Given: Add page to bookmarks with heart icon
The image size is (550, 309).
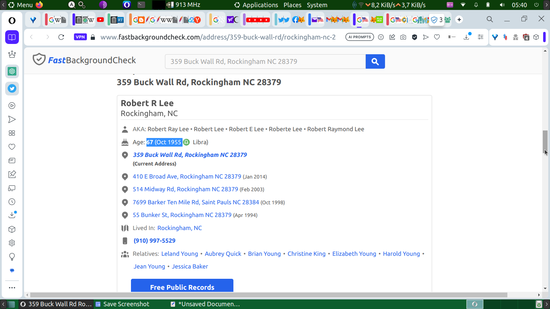Looking at the screenshot, I should pyautogui.click(x=437, y=37).
